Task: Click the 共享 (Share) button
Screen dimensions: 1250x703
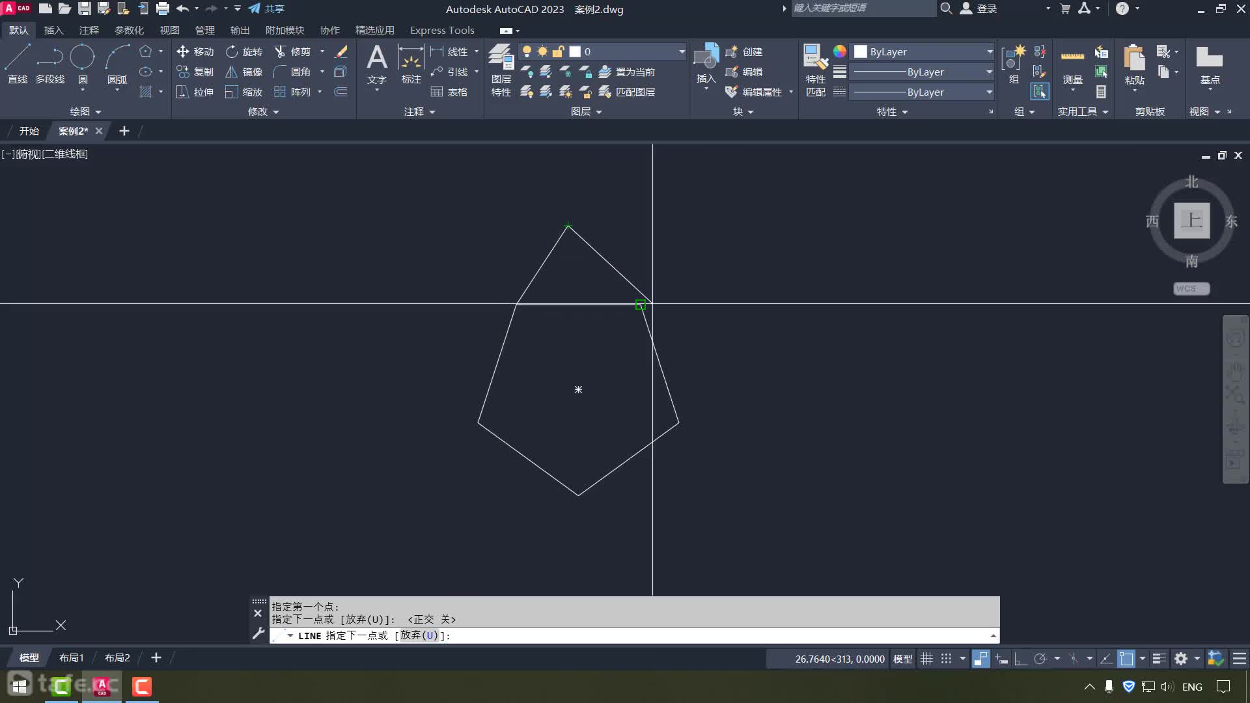Action: coord(267,8)
